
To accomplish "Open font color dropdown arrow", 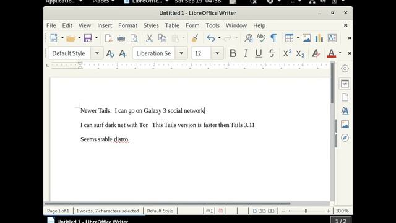I will (340, 53).
